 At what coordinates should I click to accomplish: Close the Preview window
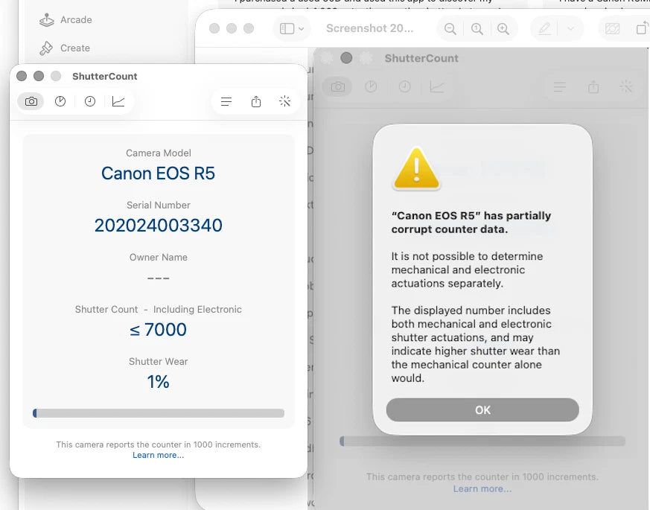click(214, 28)
